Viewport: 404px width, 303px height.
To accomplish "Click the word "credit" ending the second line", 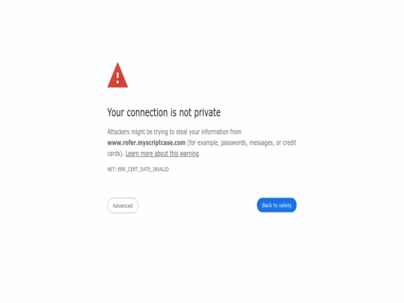I will coord(290,143).
